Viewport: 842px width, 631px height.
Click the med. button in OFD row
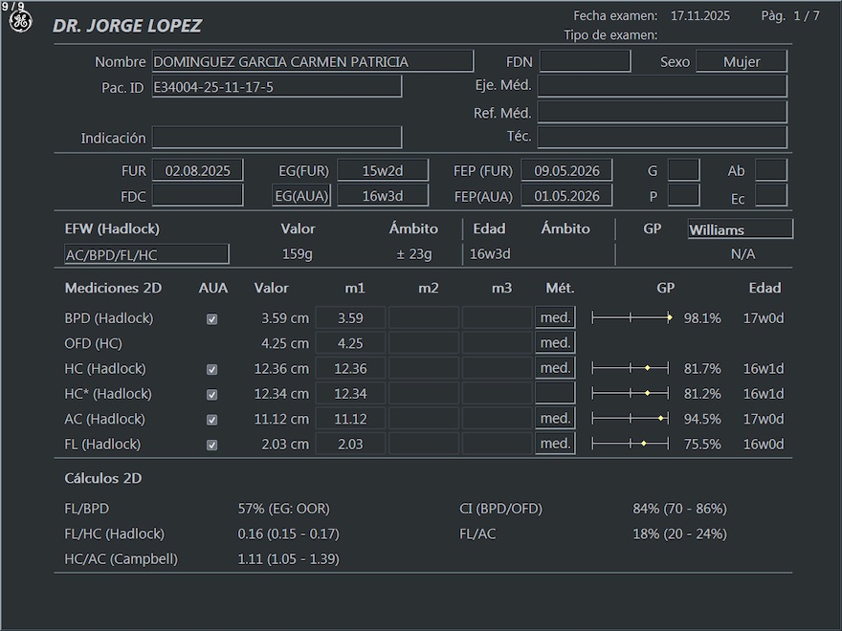(x=555, y=342)
